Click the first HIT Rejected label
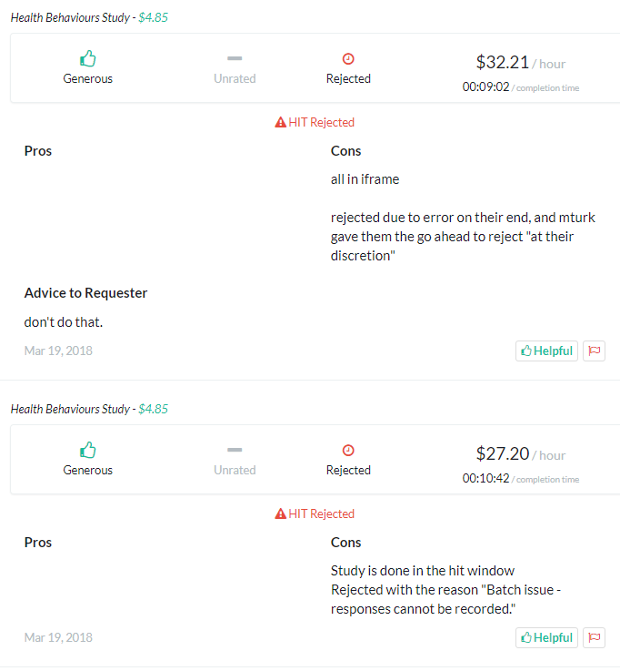 (321, 122)
